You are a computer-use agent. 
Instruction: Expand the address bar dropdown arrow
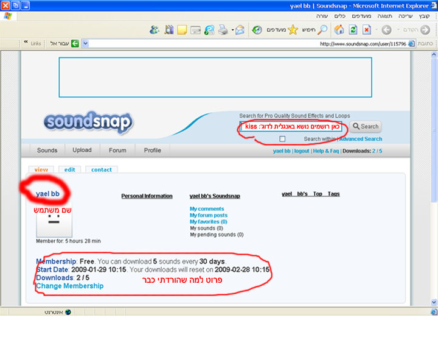coord(86,43)
